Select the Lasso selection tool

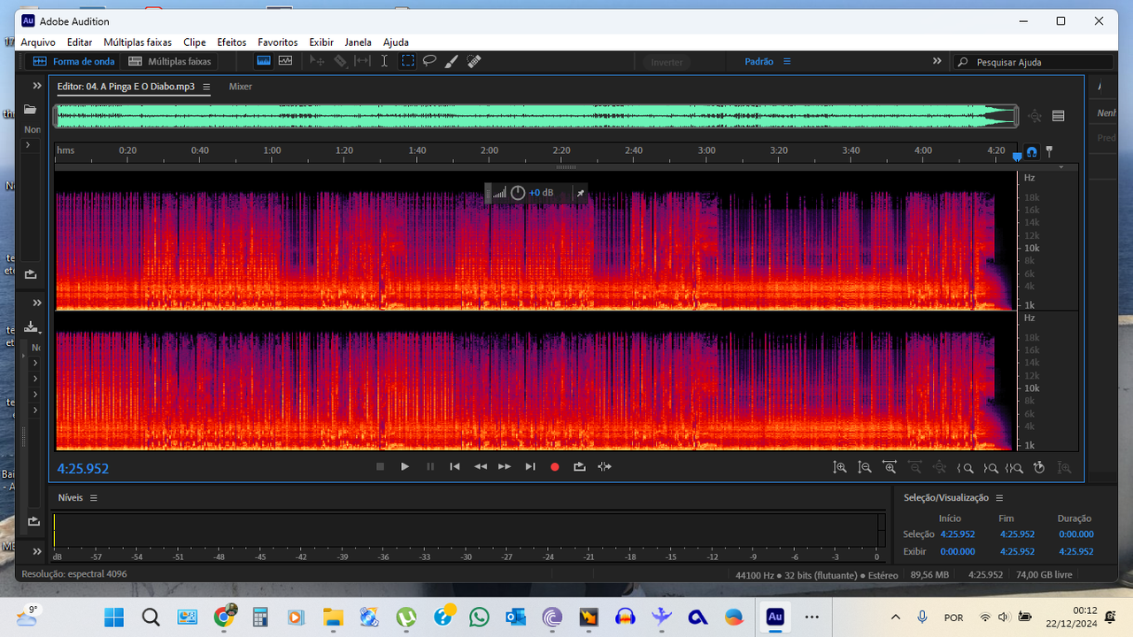coord(429,61)
